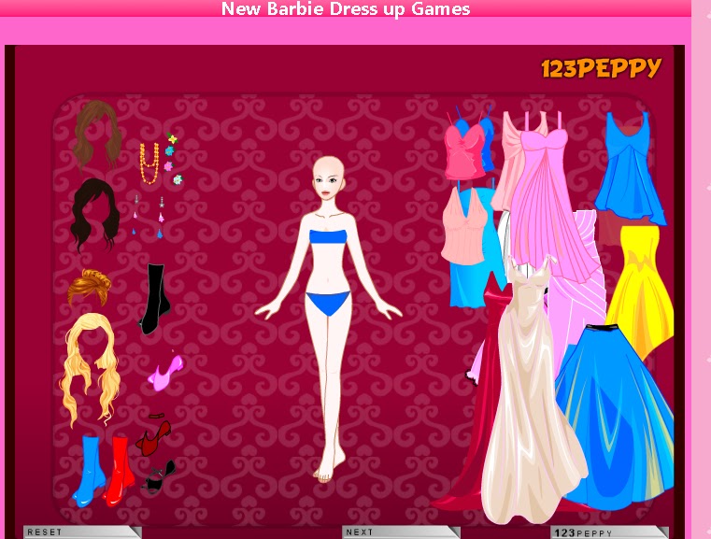711x539 pixels.
Task: Pick the dangling drop earrings
Action: [x=149, y=217]
